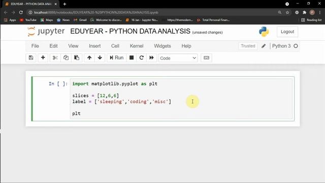Open the Chrome profile avatar

point(312,12)
